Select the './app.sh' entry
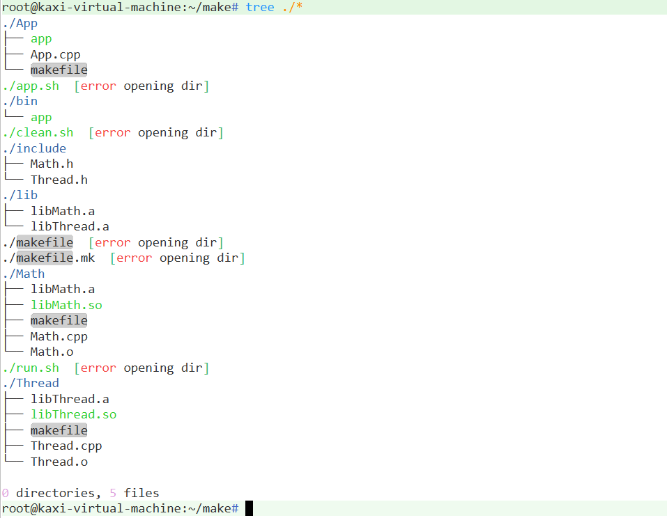The width and height of the screenshot is (667, 518). click(31, 86)
